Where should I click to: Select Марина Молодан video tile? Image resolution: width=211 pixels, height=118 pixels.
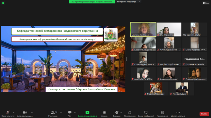point(156,88)
